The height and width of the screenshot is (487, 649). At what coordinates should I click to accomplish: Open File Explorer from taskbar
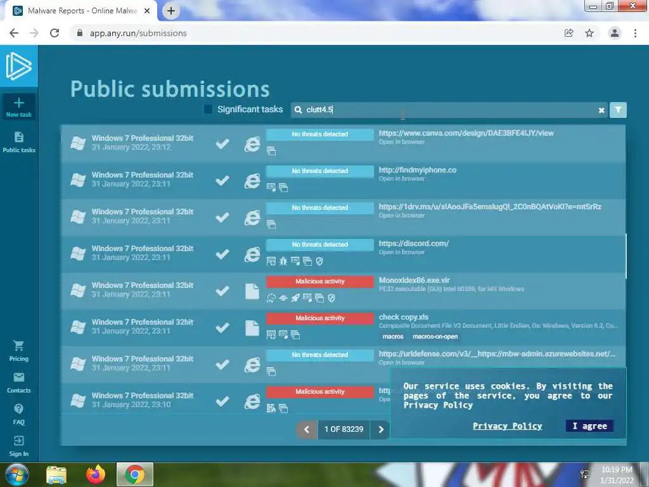click(x=56, y=474)
